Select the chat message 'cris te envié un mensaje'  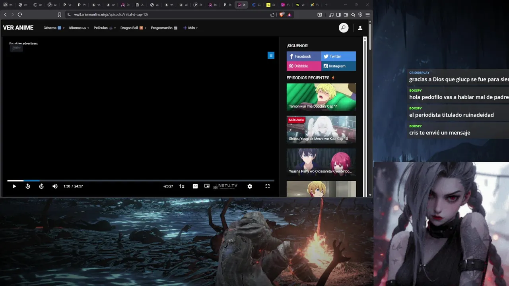pos(440,133)
